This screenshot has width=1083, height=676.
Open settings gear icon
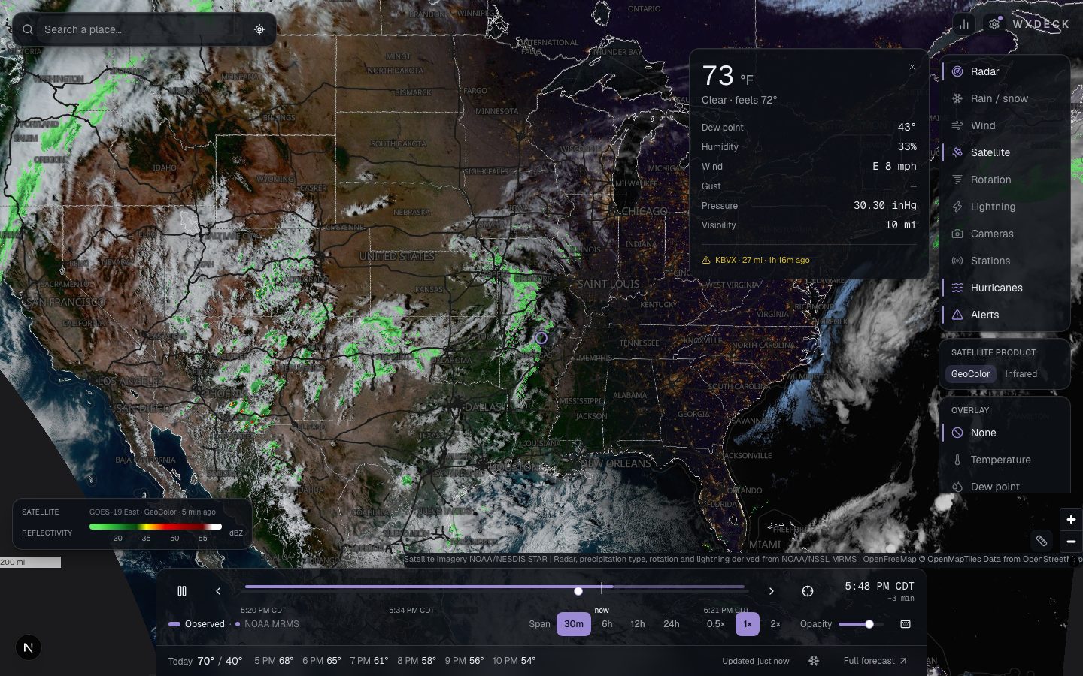click(994, 24)
